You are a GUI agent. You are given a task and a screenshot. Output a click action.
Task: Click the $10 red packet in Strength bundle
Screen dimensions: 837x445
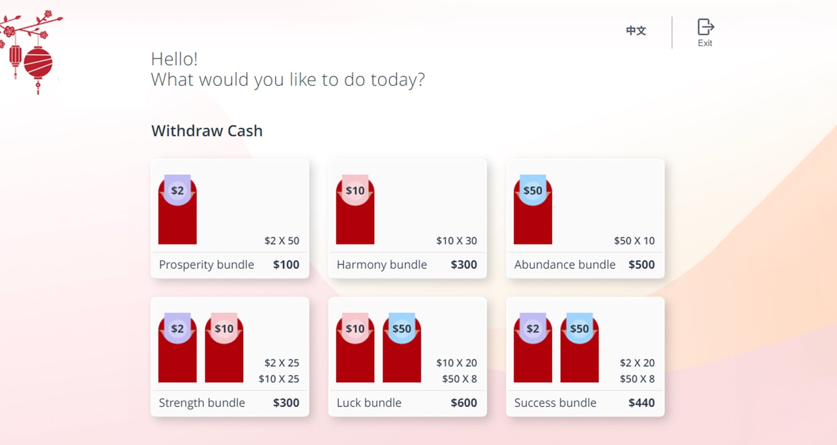point(224,348)
